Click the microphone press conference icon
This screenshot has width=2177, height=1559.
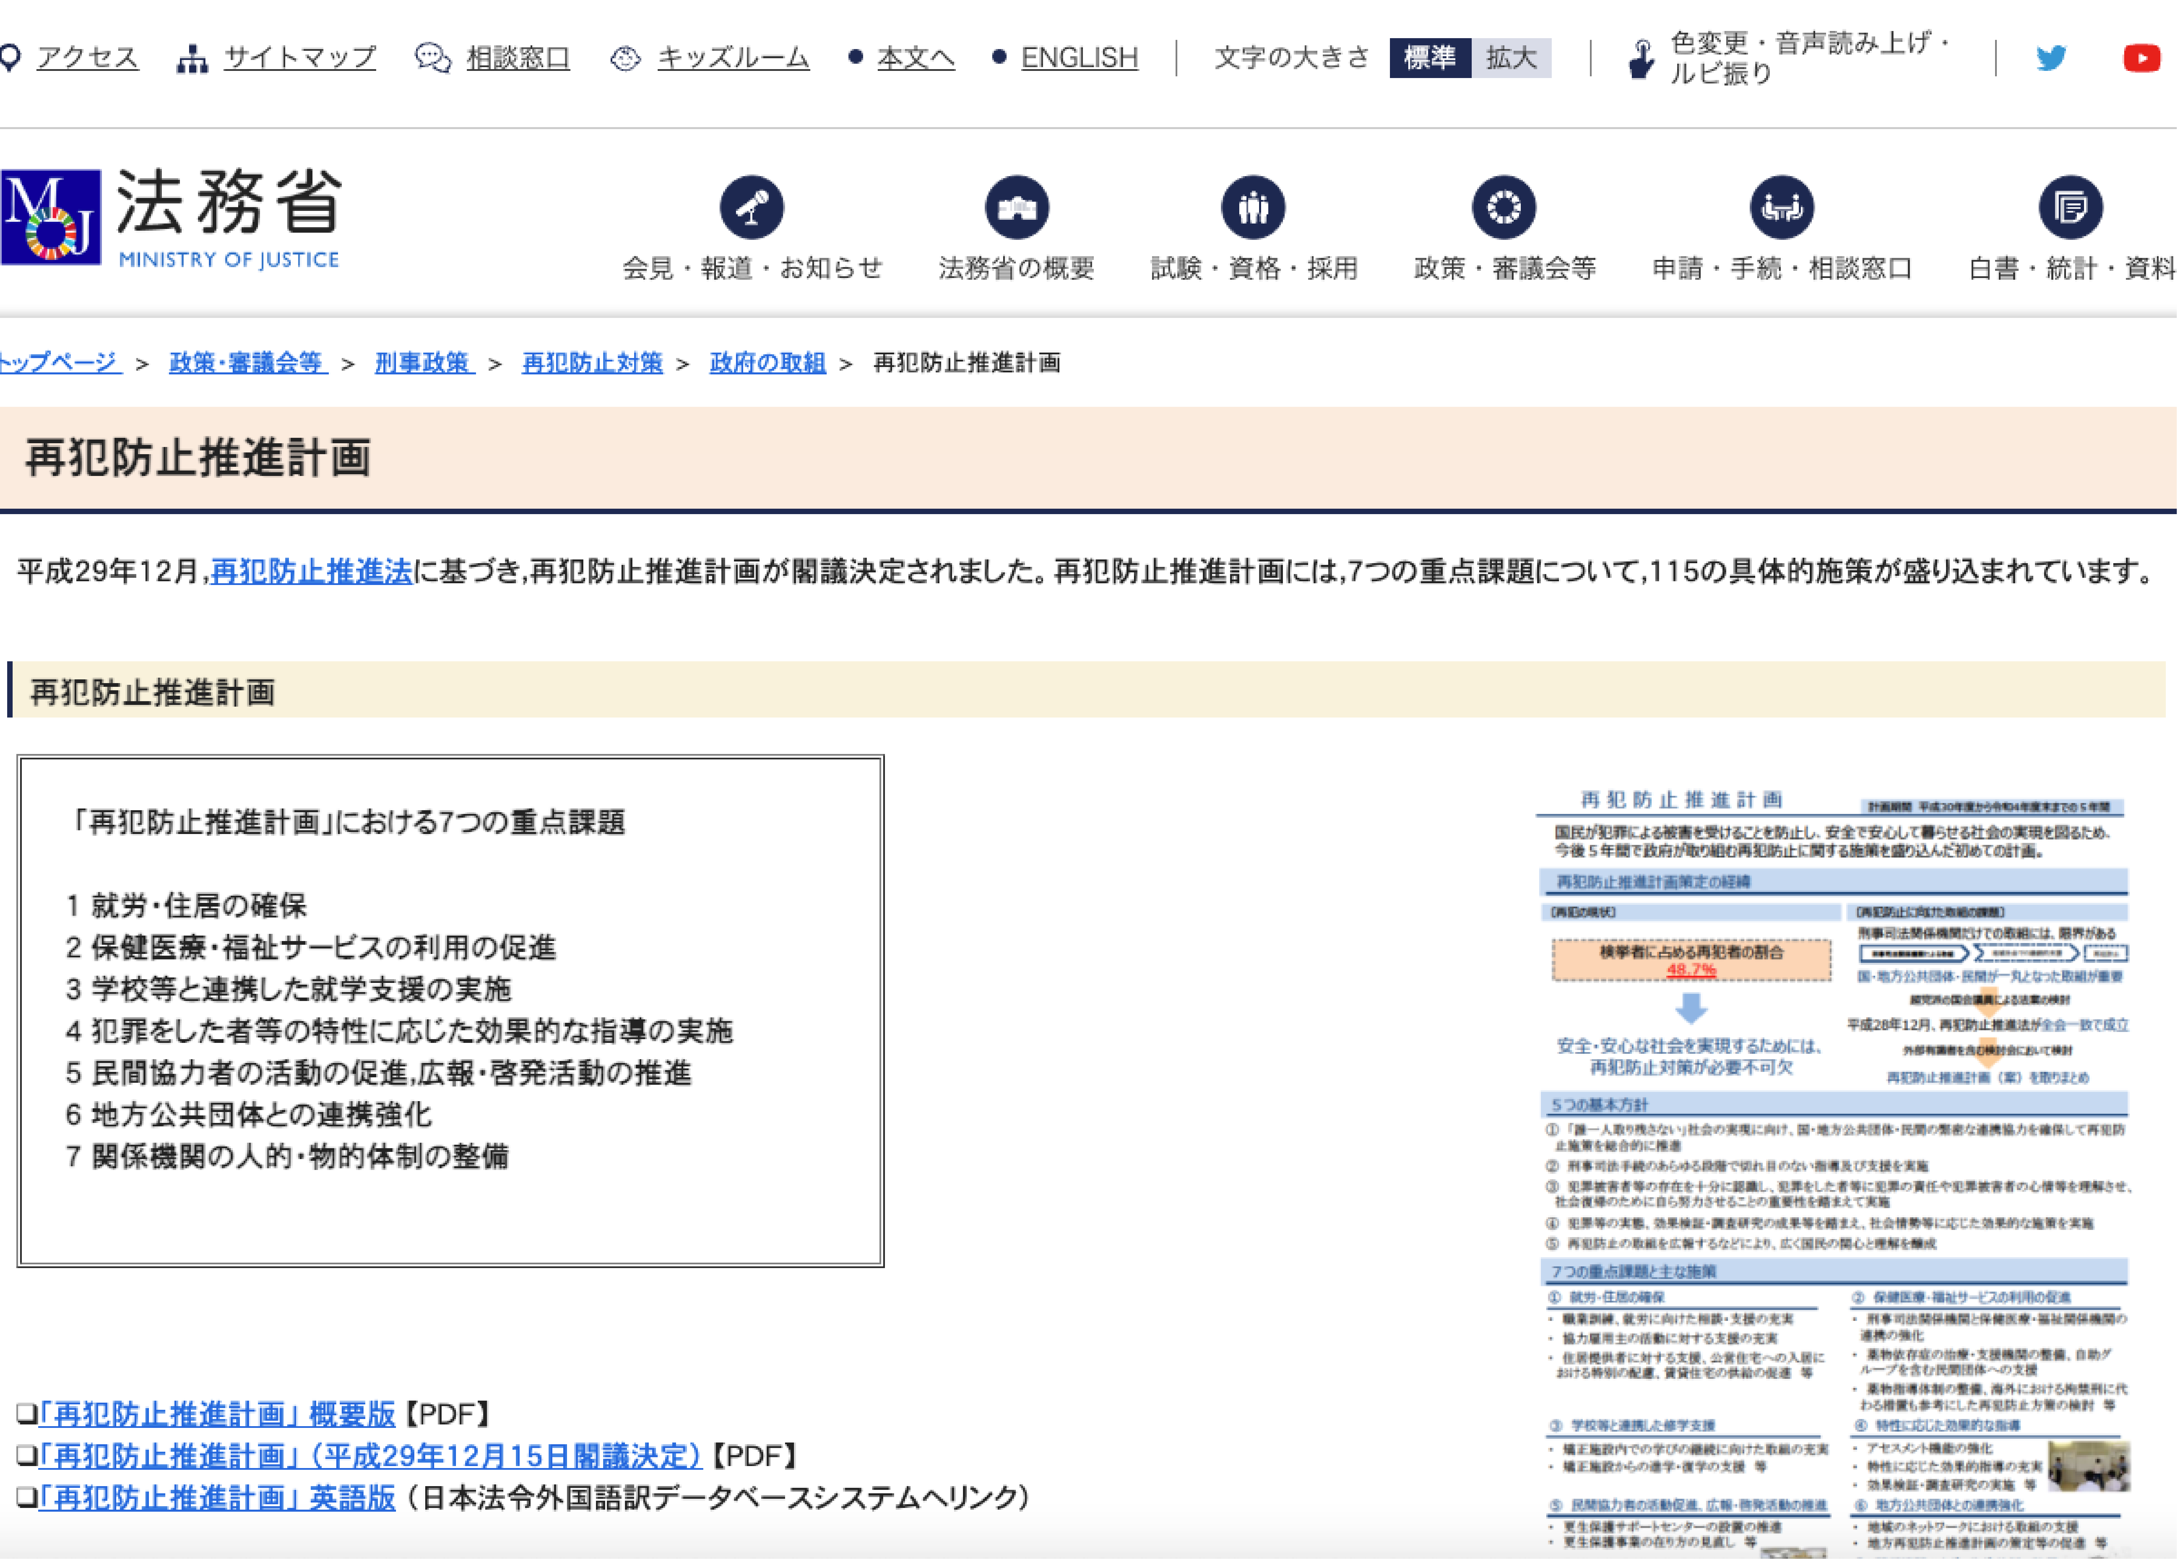pos(751,207)
